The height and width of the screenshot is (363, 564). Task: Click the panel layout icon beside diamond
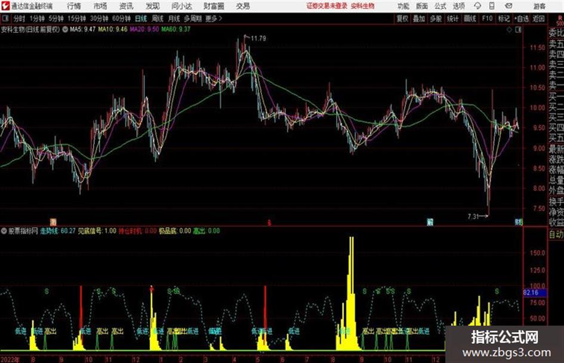pyautogui.click(x=518, y=30)
